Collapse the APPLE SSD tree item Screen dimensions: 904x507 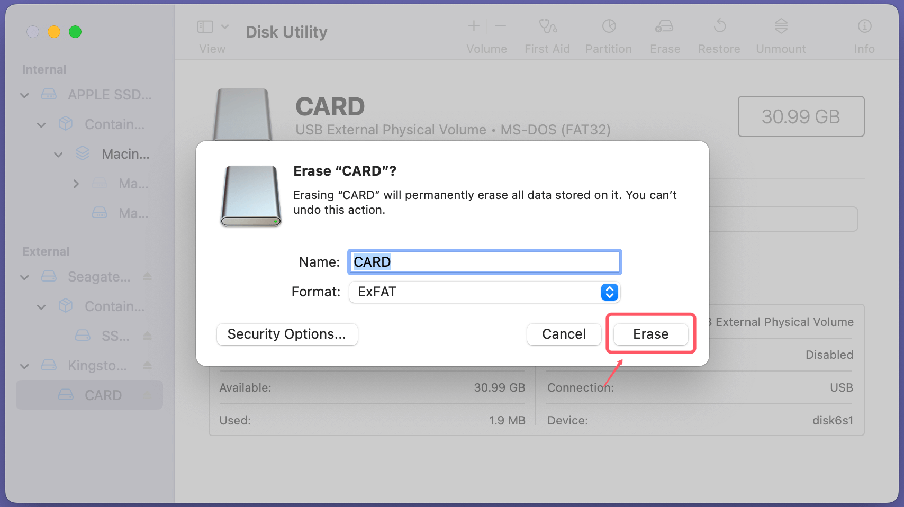[24, 95]
